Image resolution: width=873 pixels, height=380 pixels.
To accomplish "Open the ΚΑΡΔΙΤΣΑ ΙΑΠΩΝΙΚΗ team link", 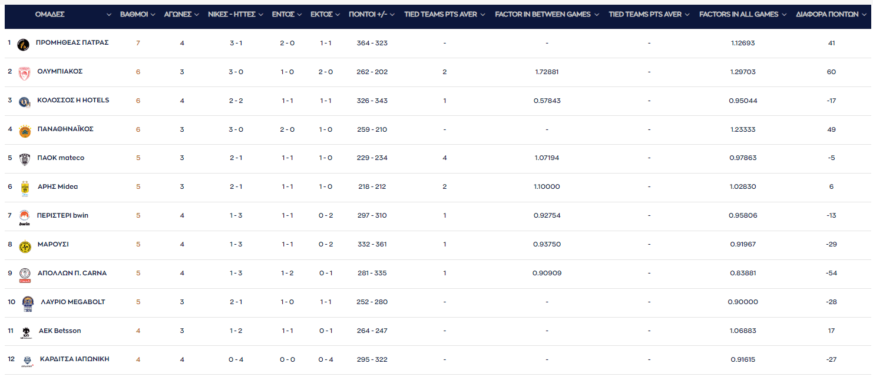I will (74, 359).
